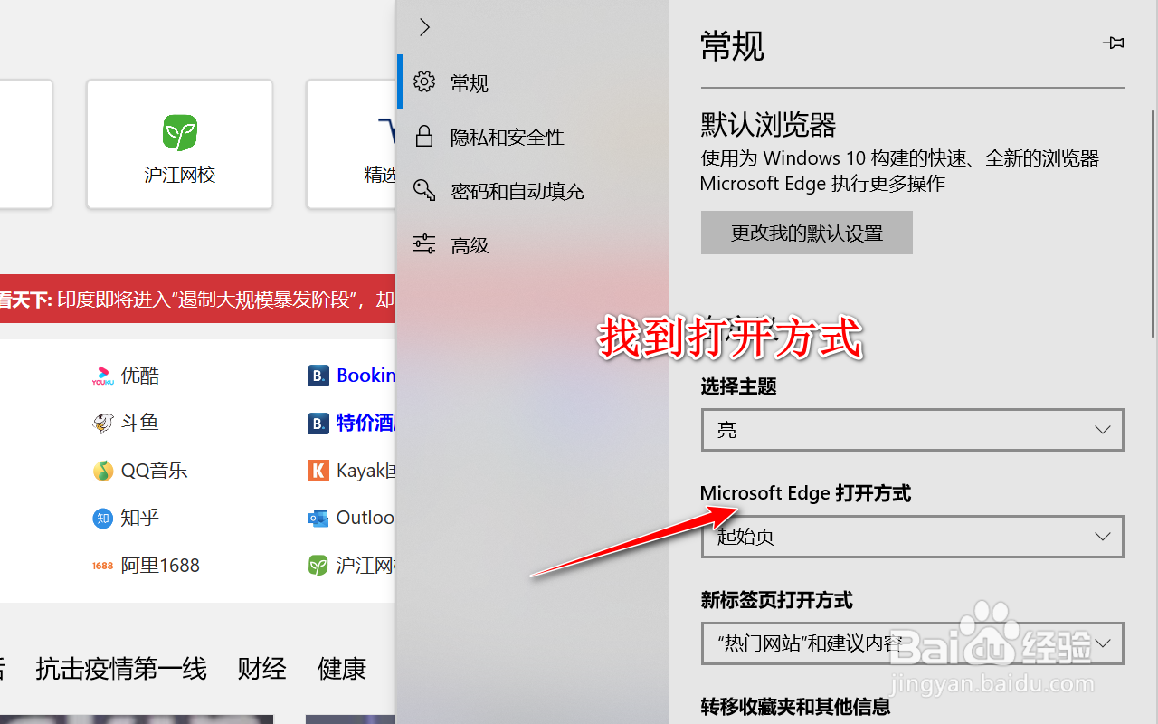The width and height of the screenshot is (1158, 724).
Task: Open the 沪江网校 leaf icon tile
Action: click(x=180, y=132)
